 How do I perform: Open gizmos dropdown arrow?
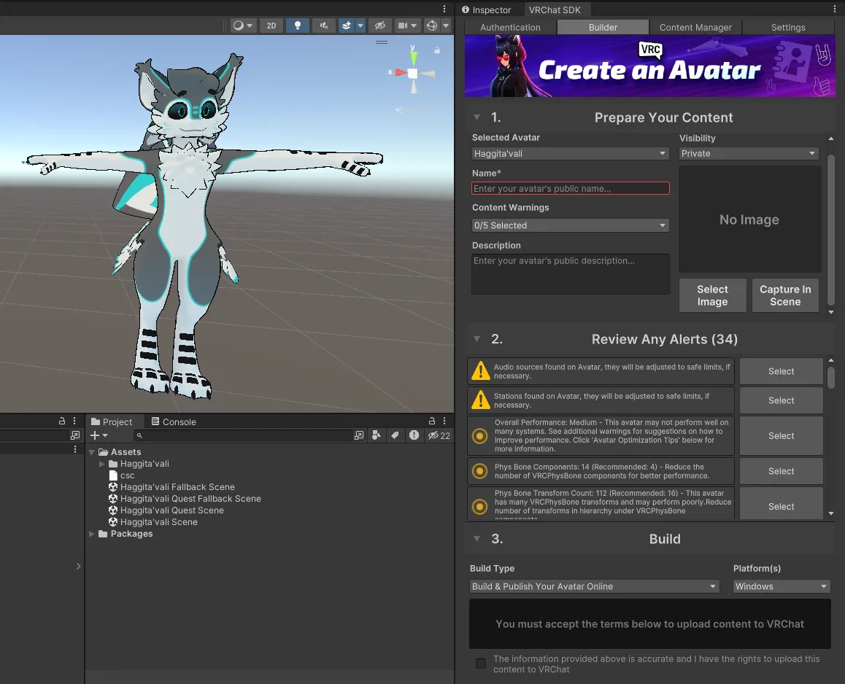(x=446, y=26)
